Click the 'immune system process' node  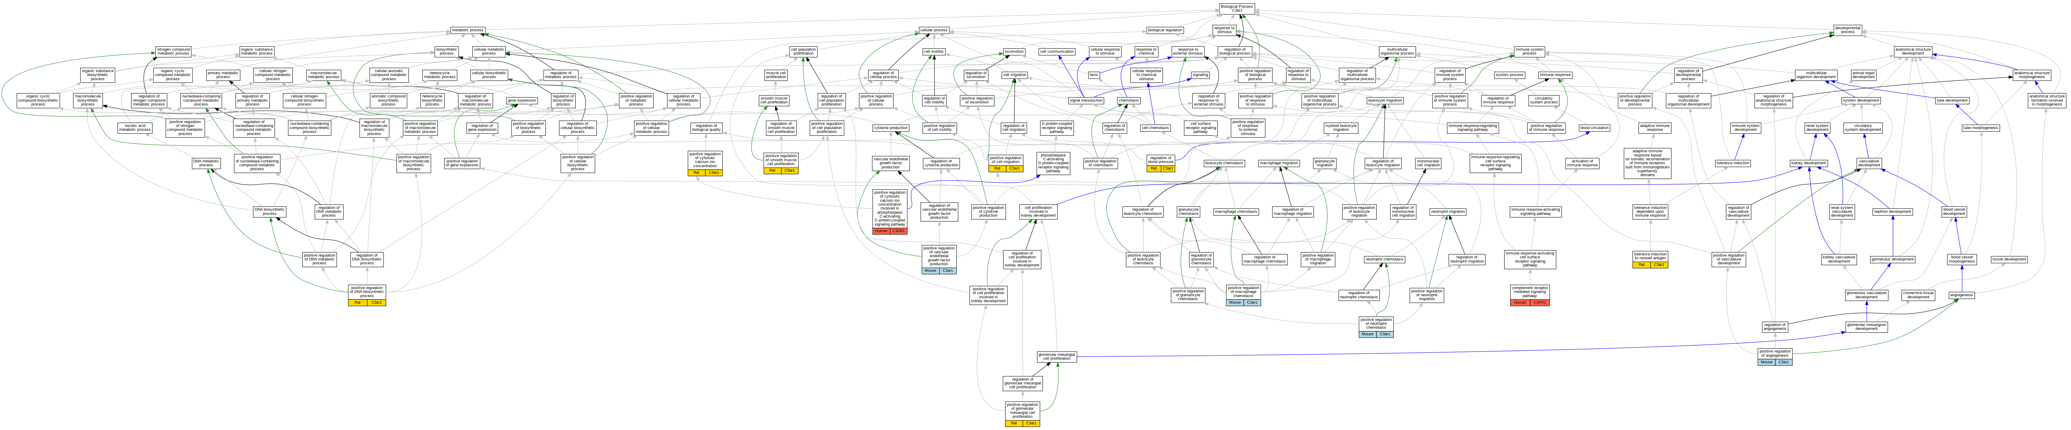(x=1529, y=52)
